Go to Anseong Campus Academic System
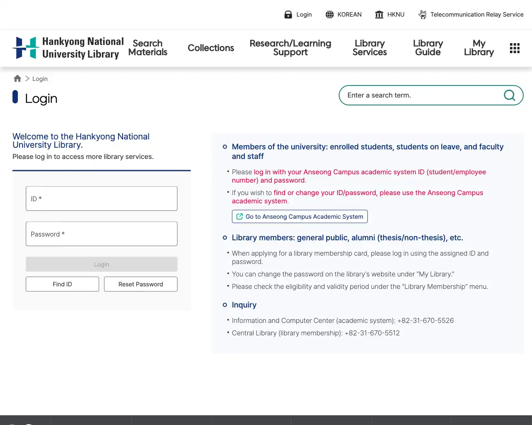Viewport: 532px width, 425px height. (300, 217)
